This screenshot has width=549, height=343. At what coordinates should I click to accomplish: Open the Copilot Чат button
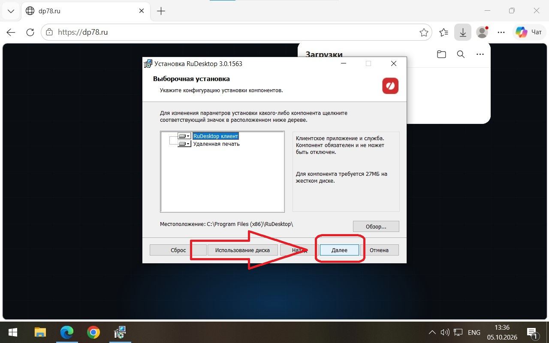point(529,32)
